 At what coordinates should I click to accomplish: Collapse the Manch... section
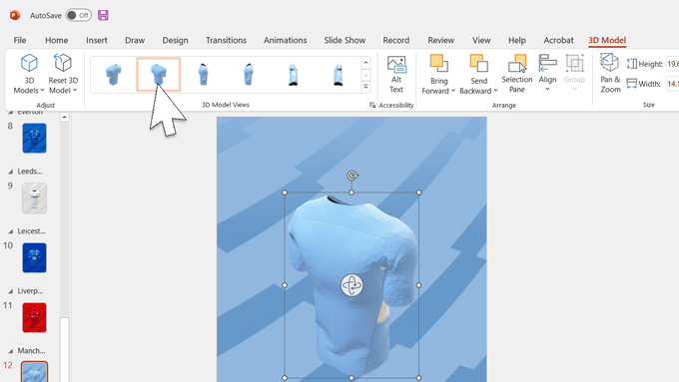pyautogui.click(x=10, y=350)
